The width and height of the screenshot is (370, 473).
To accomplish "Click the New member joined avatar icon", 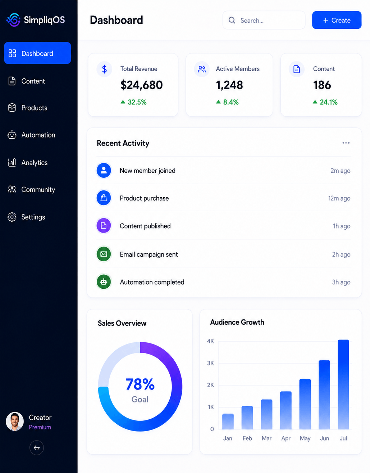I will (104, 170).
